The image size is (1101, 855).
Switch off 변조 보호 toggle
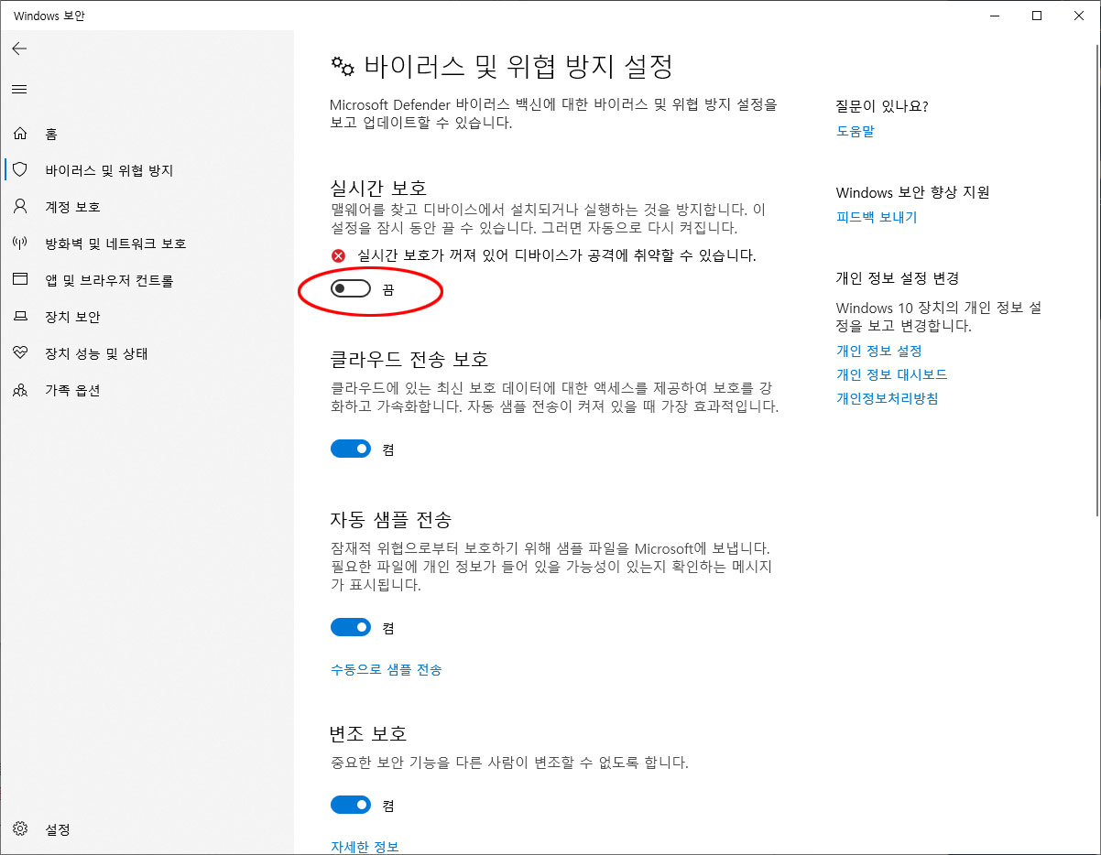[x=351, y=805]
